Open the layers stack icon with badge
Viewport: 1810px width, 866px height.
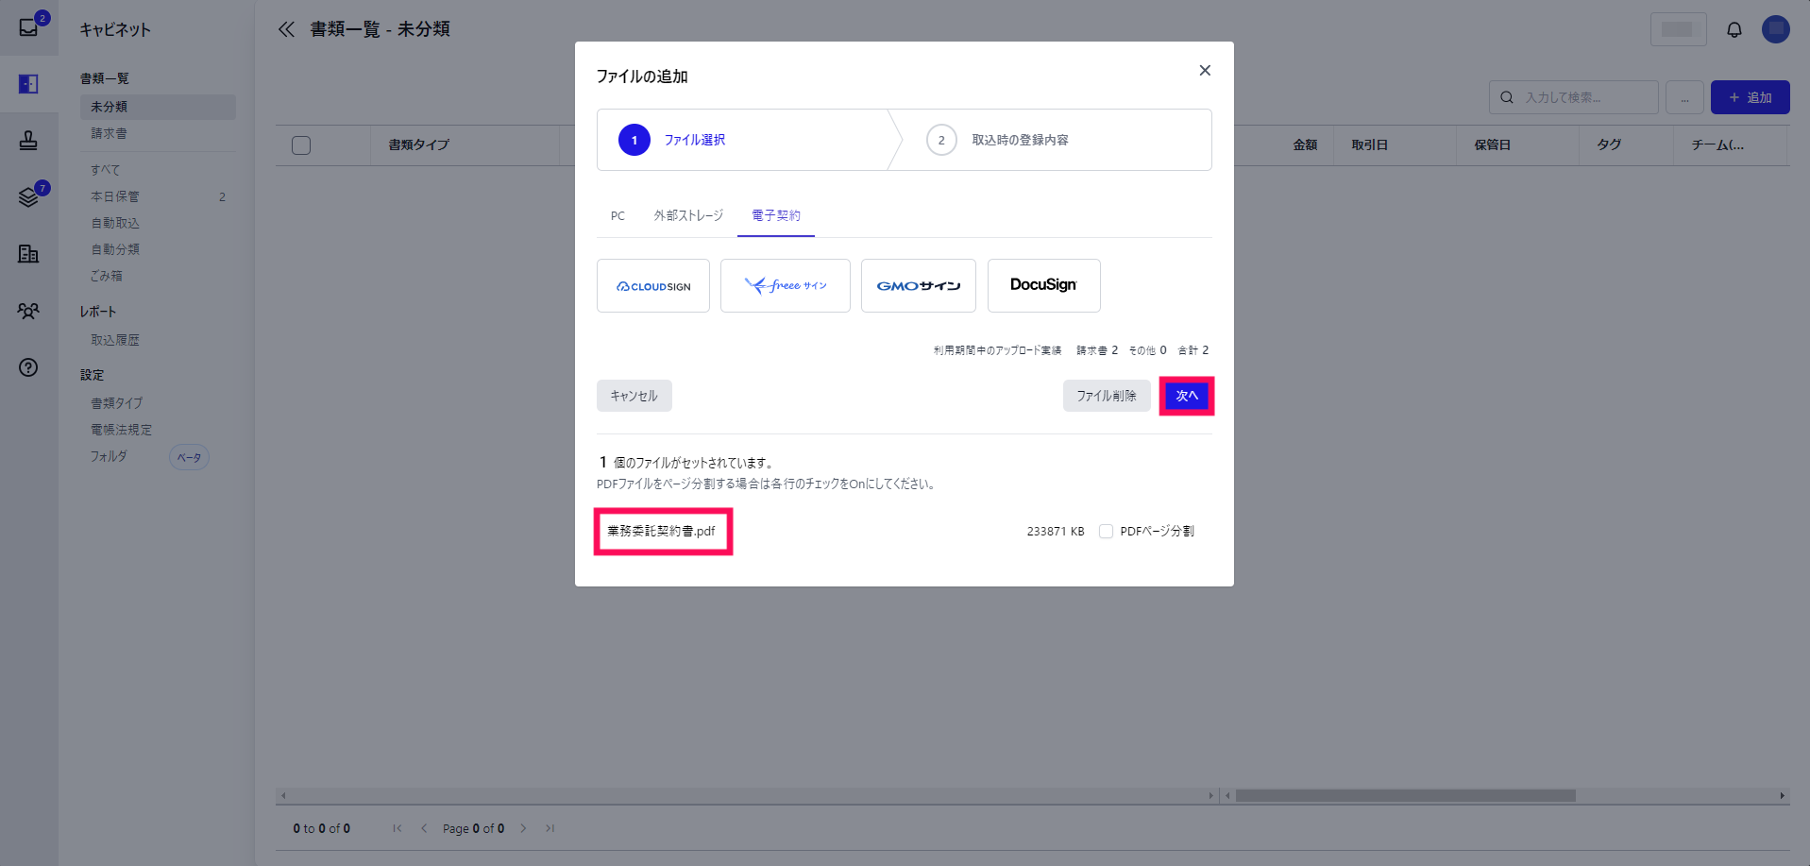[29, 196]
